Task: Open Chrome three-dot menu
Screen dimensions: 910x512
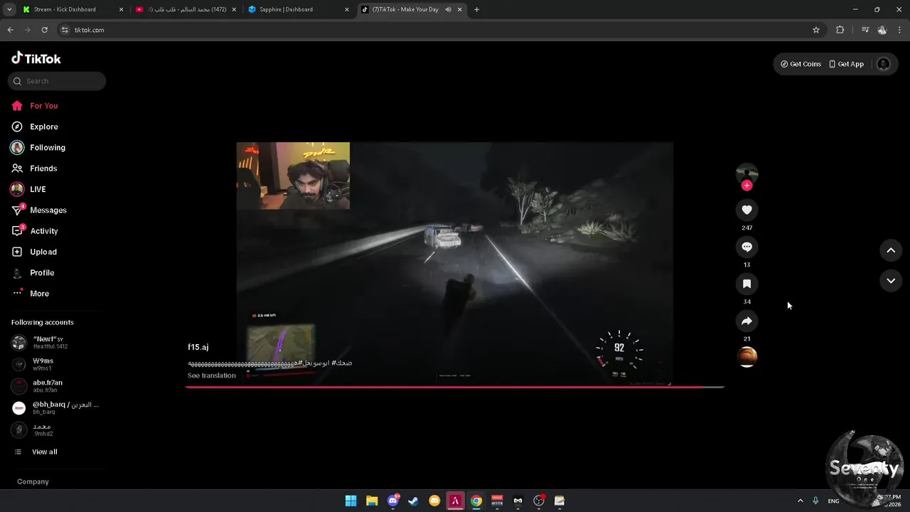Action: click(x=900, y=30)
